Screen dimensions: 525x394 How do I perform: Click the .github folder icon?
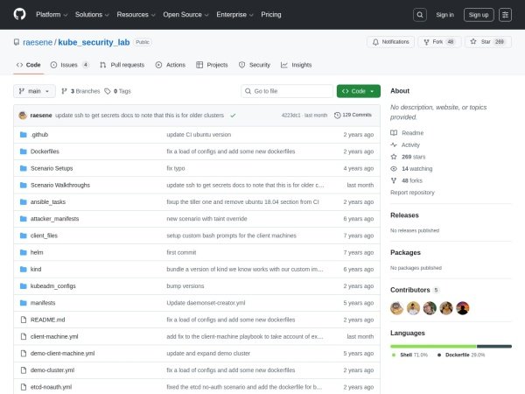pos(23,135)
